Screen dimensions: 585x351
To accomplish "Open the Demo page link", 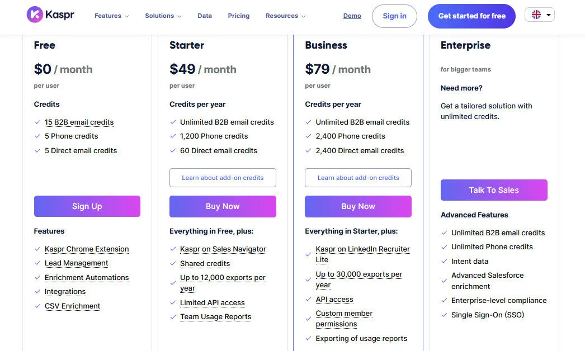I will 352,16.
